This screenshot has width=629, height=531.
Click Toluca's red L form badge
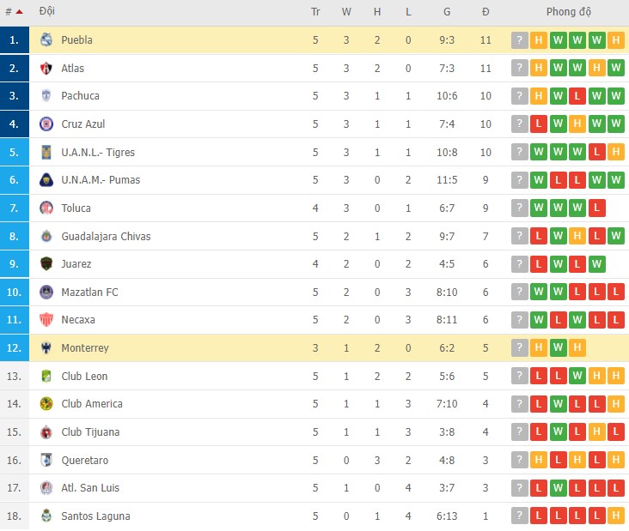click(x=597, y=208)
